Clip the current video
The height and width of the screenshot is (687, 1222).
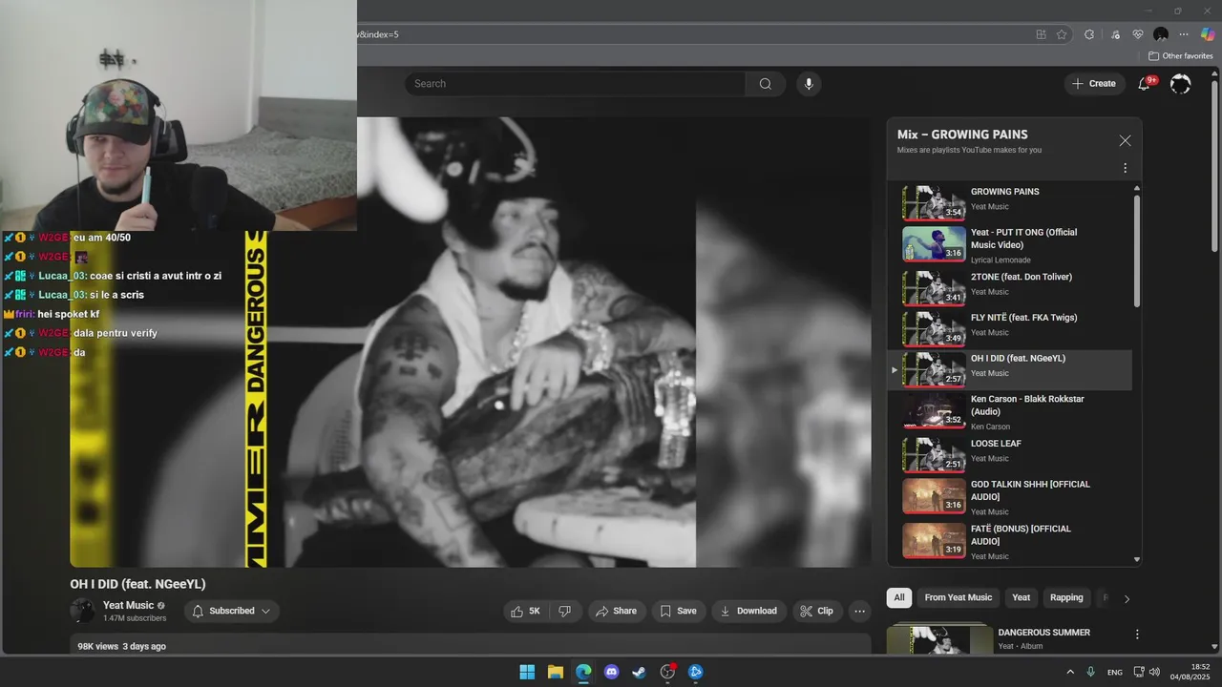tap(816, 611)
